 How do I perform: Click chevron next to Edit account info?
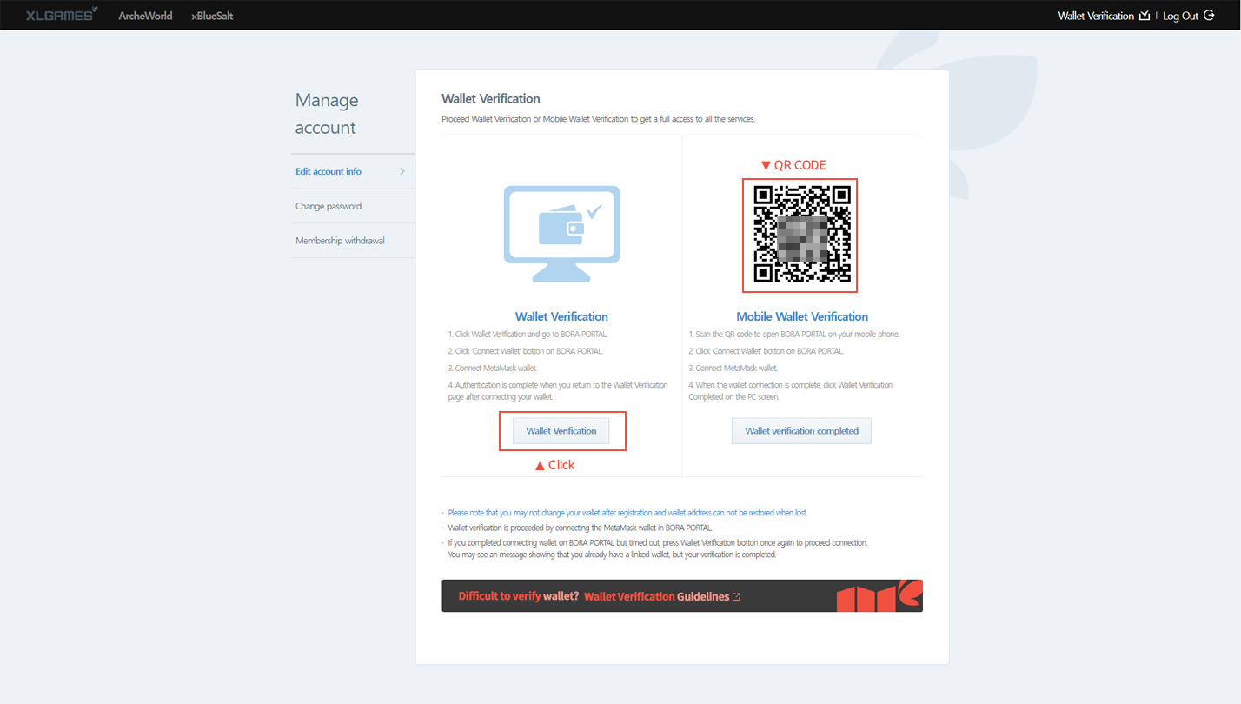pyautogui.click(x=402, y=171)
